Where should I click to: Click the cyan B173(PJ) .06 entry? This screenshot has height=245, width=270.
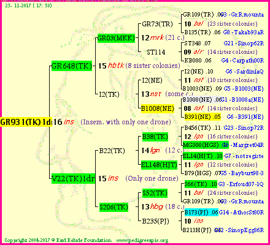point(201,213)
